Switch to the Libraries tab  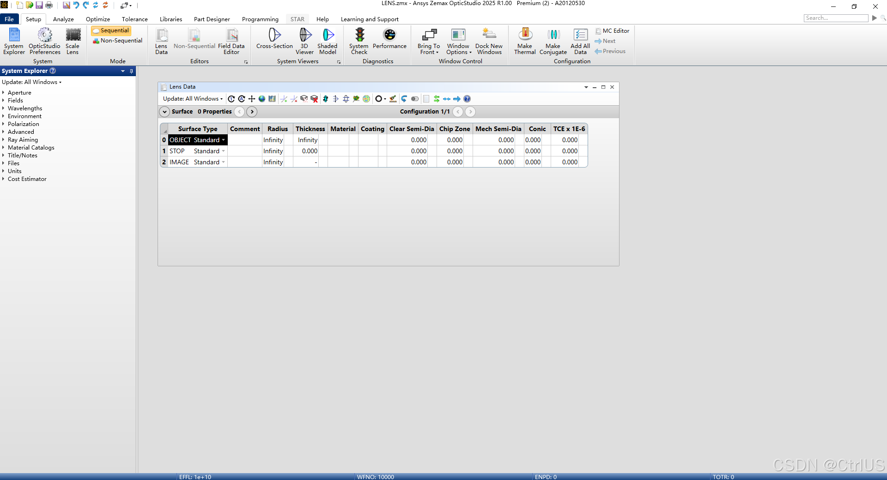[171, 19]
